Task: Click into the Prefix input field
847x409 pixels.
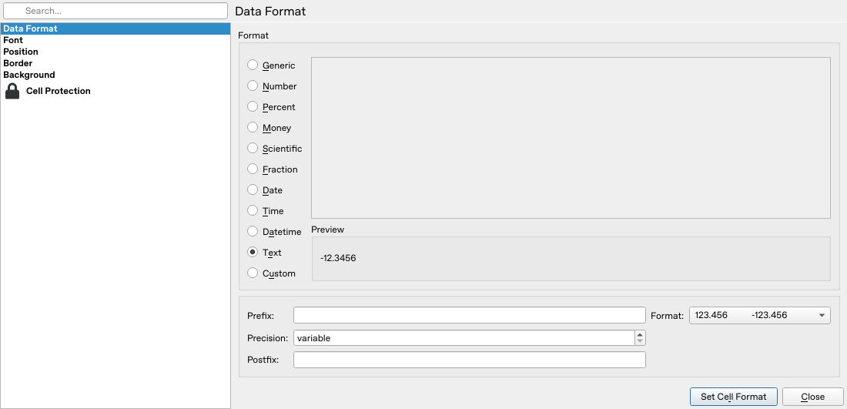Action: pyautogui.click(x=470, y=315)
